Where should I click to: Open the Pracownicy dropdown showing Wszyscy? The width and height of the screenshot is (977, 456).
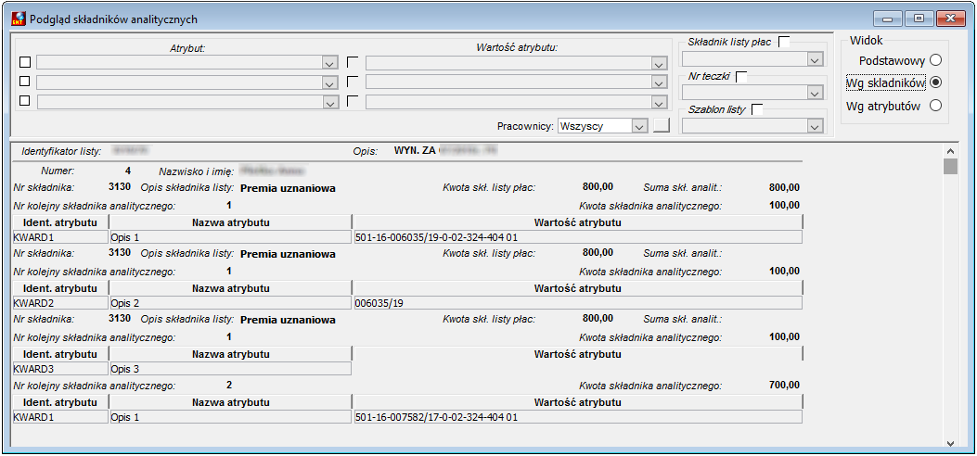coord(638,126)
